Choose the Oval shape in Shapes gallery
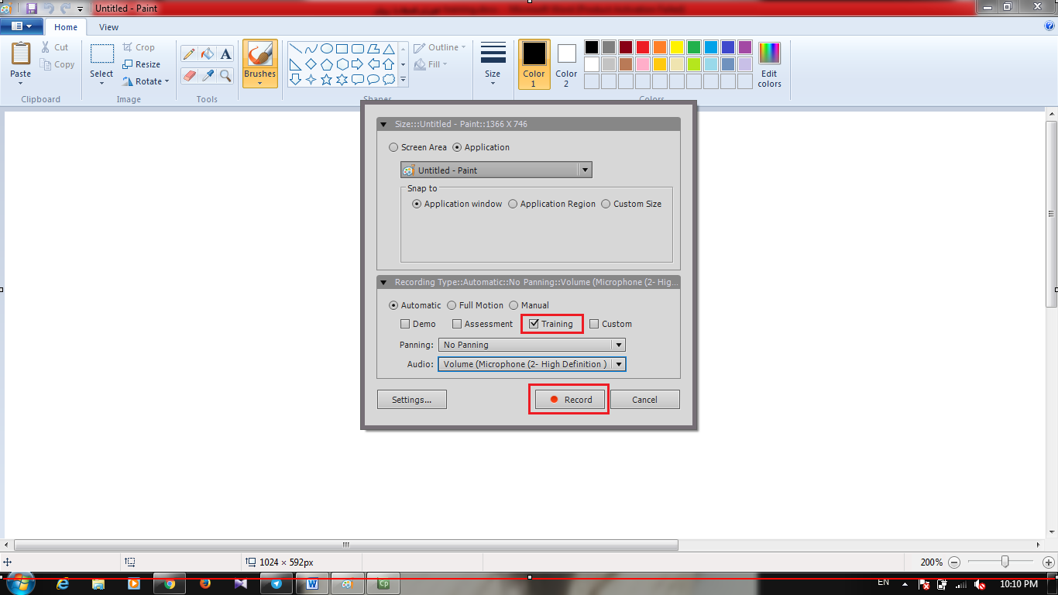This screenshot has width=1058, height=595. pos(327,48)
